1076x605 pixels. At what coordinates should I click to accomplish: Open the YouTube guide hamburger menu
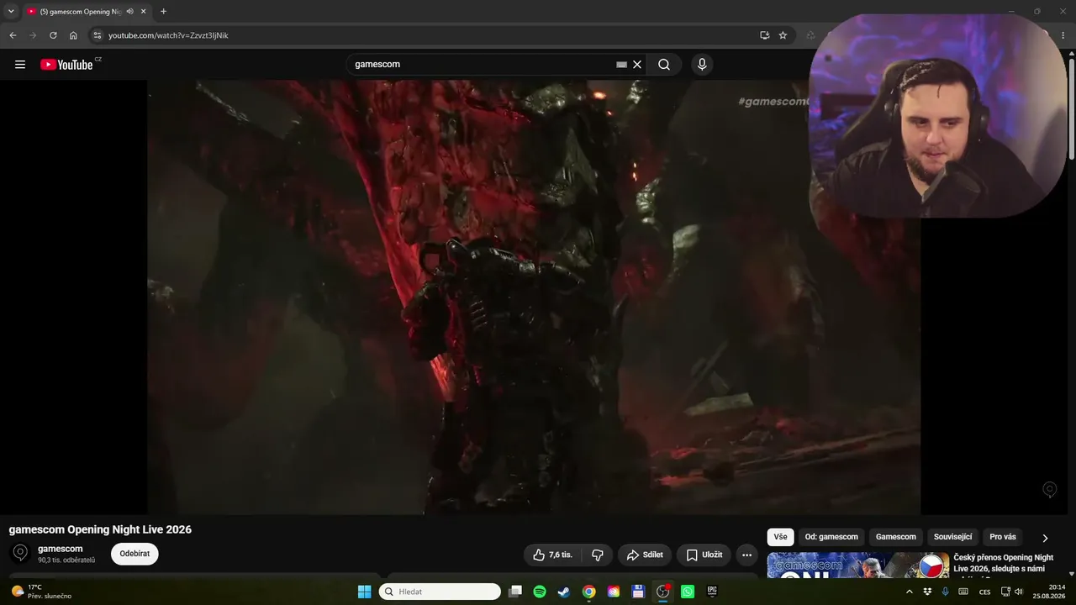coord(20,65)
